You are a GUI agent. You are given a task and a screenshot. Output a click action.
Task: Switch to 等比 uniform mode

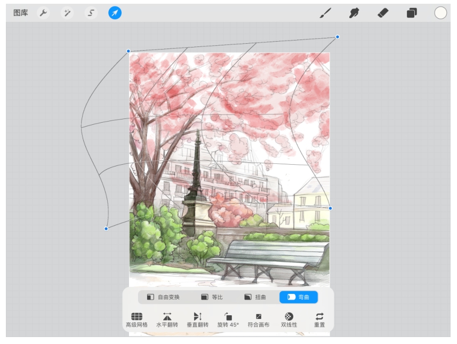coord(212,297)
